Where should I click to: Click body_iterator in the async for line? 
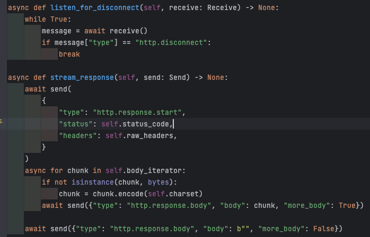[154, 170]
